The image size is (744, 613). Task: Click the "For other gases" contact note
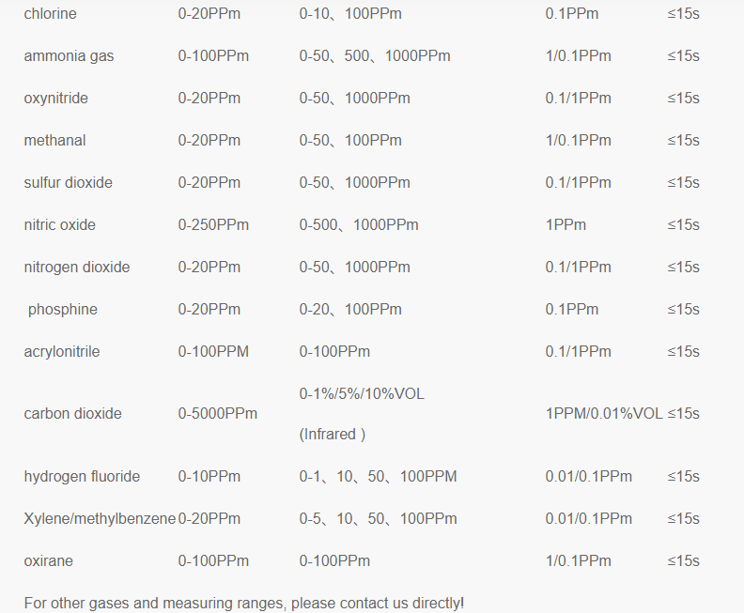243,603
